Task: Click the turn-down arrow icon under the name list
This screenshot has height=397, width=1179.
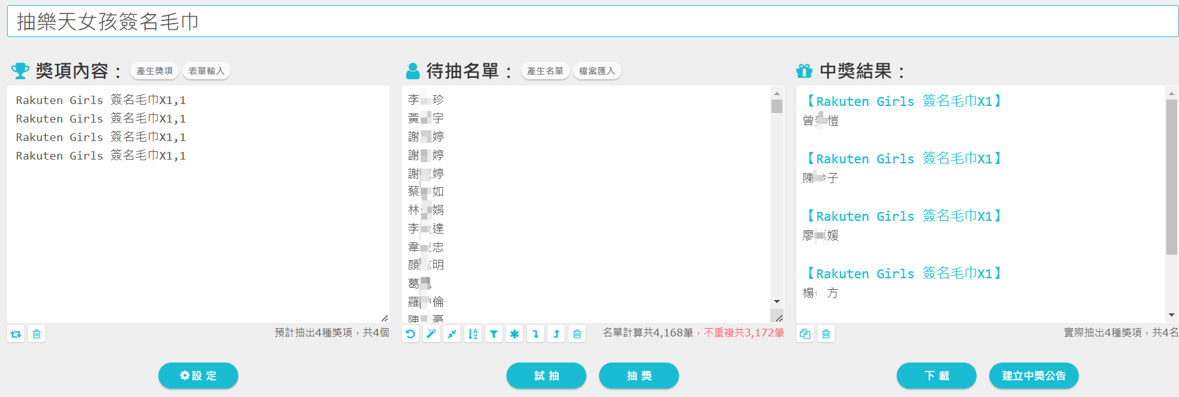Action: click(x=535, y=334)
